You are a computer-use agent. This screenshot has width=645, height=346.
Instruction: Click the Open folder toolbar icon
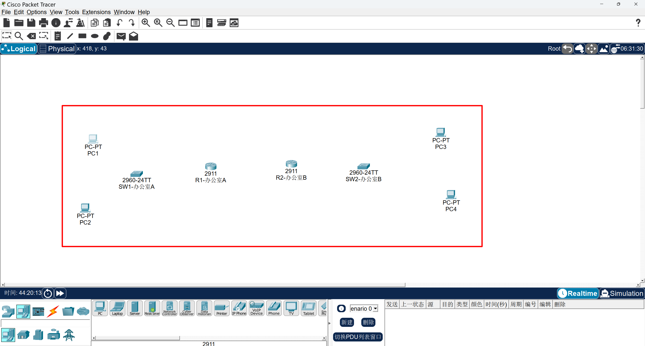19,23
